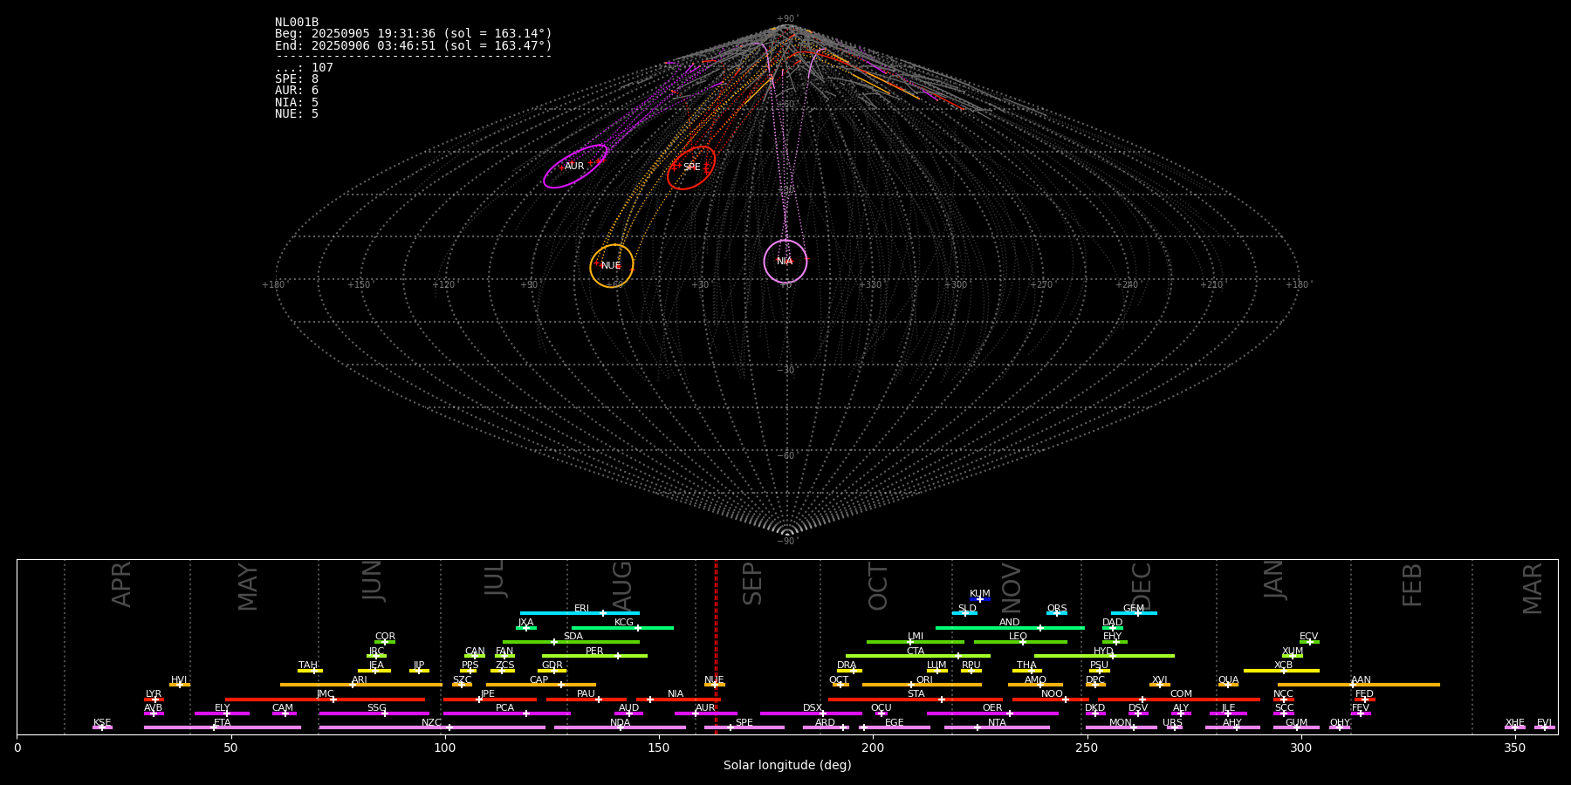
Task: Click the COR shower label in timeline
Action: tap(385, 637)
